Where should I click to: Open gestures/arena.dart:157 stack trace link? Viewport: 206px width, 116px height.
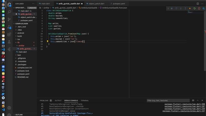183,111
